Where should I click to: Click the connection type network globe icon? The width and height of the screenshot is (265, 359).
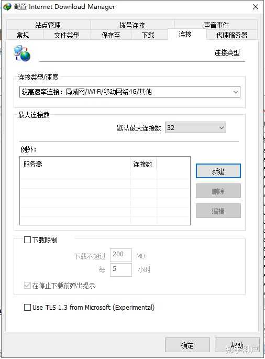click(22, 53)
